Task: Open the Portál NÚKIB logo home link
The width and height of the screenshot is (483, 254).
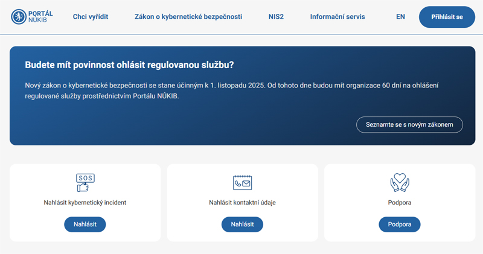Action: click(32, 17)
